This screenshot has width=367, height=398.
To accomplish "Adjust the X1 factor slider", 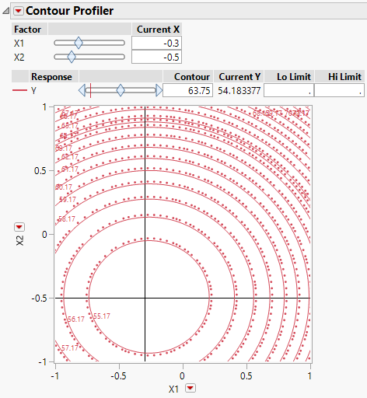I will click(79, 43).
